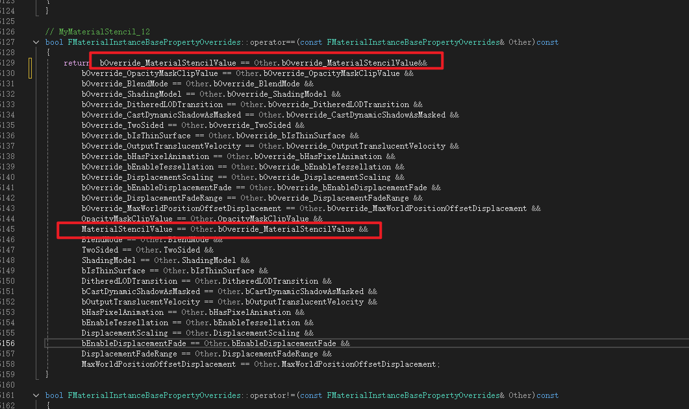
Task: Click the bool keyword before operator!=
Action: (x=54, y=395)
